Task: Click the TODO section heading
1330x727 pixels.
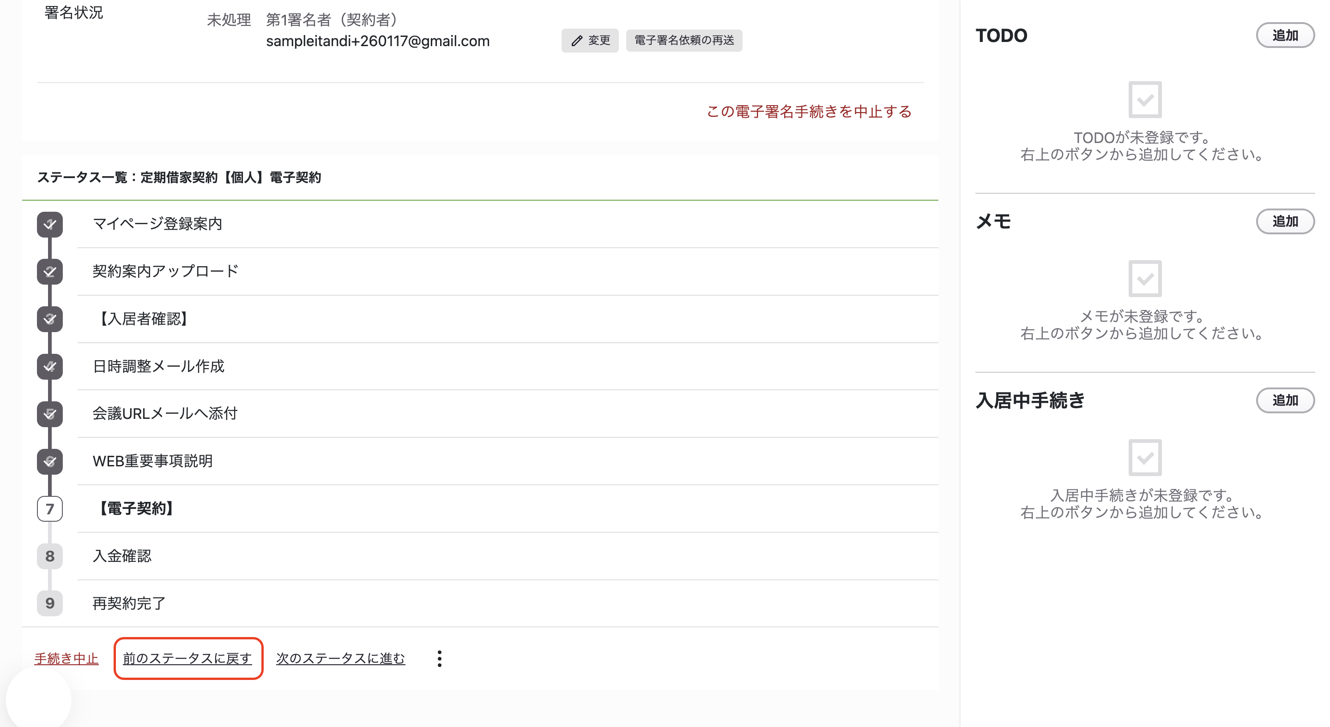Action: click(x=1002, y=36)
